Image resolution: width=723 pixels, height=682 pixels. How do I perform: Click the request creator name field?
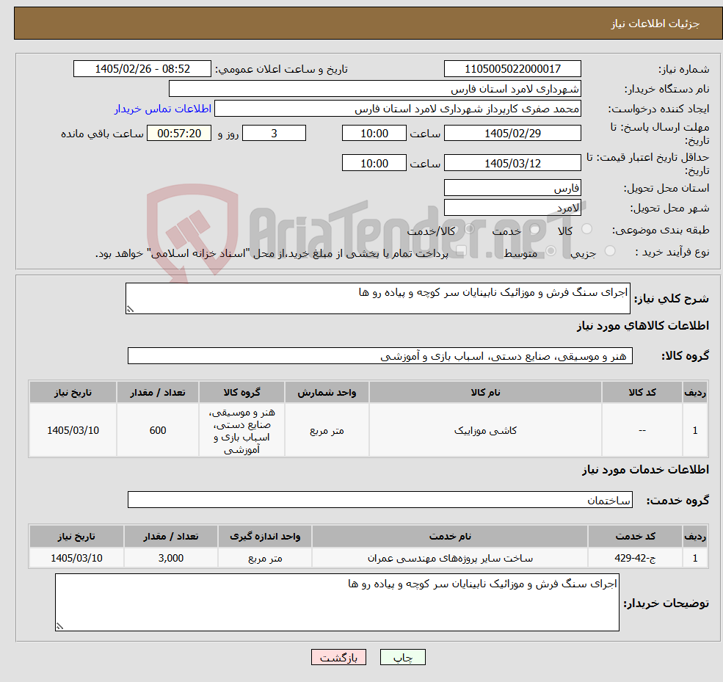pos(397,109)
